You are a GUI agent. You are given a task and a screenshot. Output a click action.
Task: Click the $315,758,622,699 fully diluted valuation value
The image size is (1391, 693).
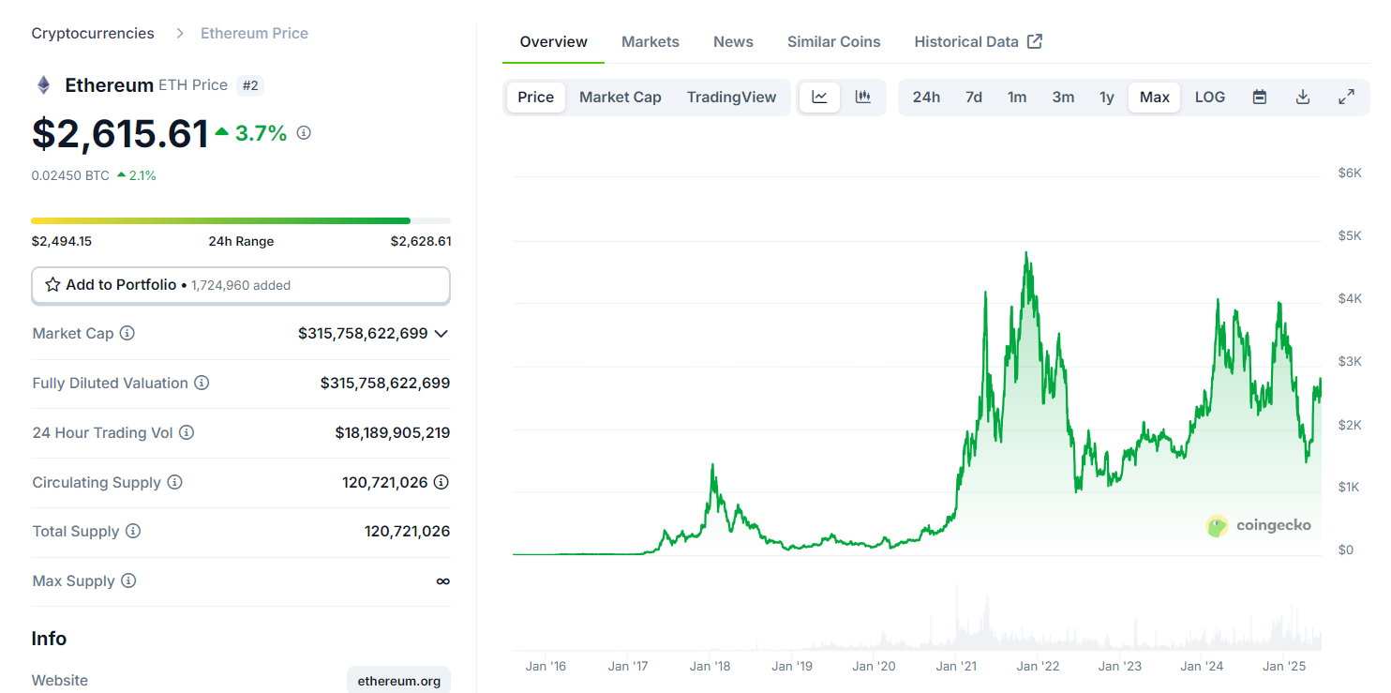point(385,383)
